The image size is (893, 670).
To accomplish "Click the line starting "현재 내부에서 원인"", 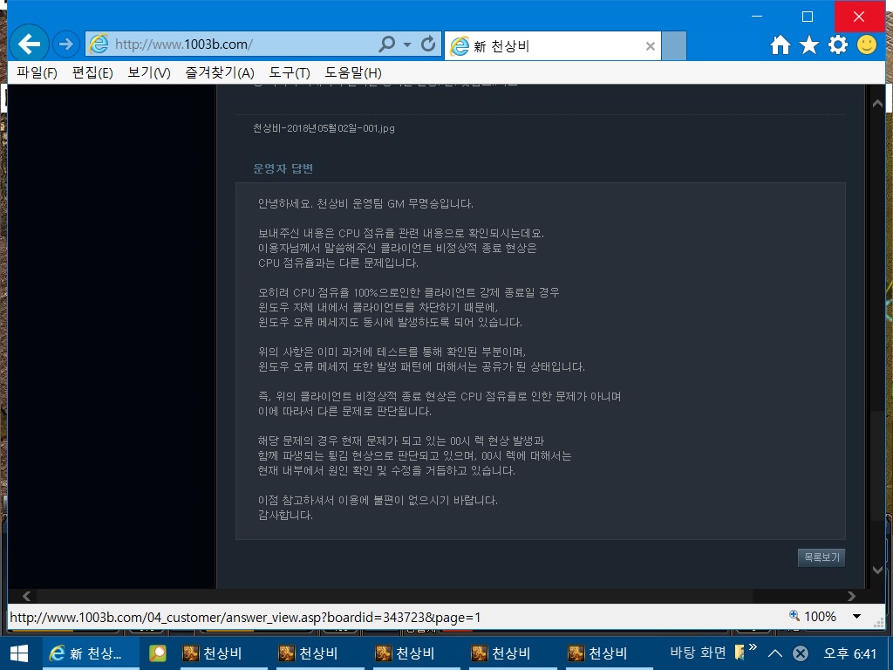I will tap(386, 470).
